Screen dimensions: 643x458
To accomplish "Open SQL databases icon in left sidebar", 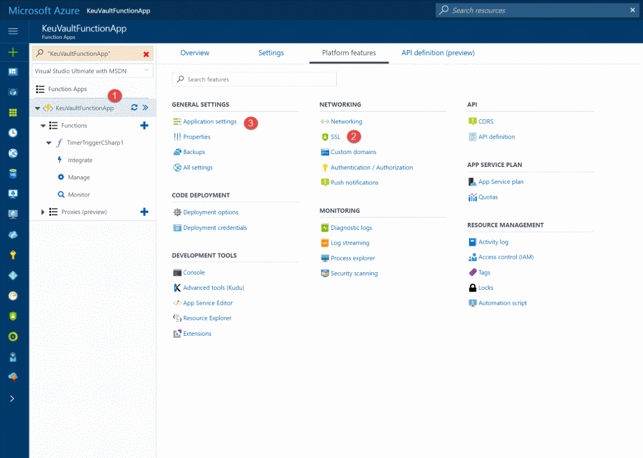I will pos(13,173).
